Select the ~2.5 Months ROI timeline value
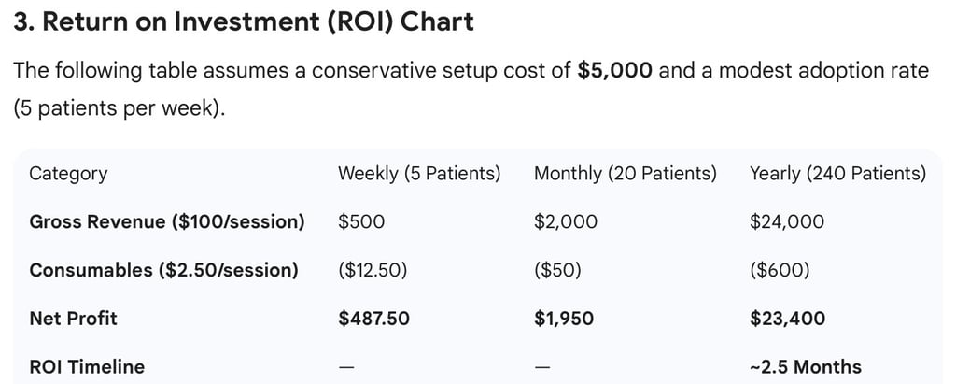Screen dimensions: 956x384 [x=805, y=367]
